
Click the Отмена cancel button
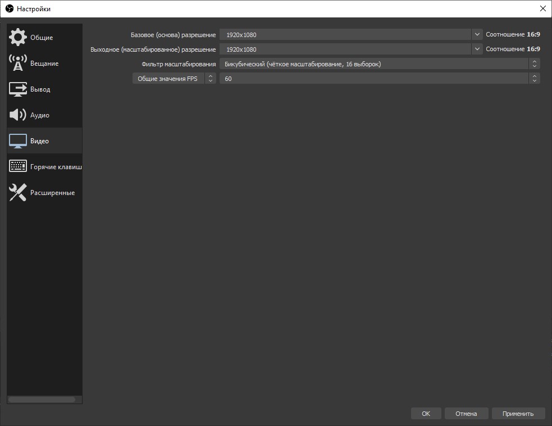466,414
